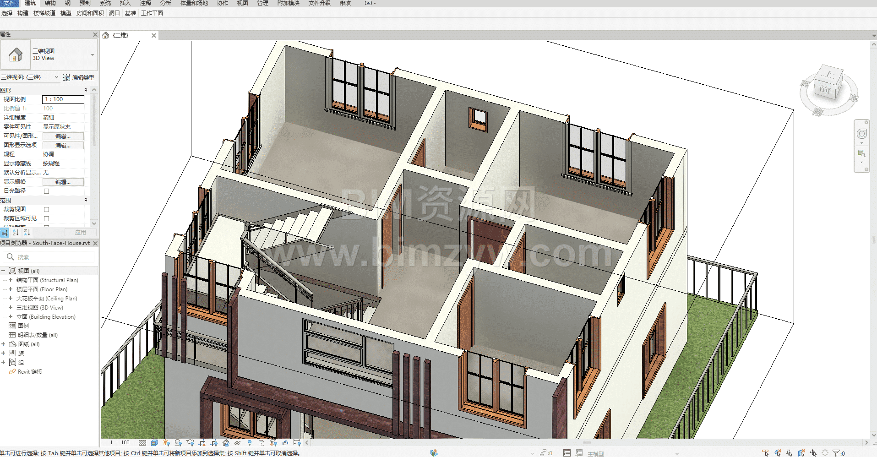The image size is (877, 457).
Task: Open the 3D View type selector dropdown
Action: [x=92, y=55]
